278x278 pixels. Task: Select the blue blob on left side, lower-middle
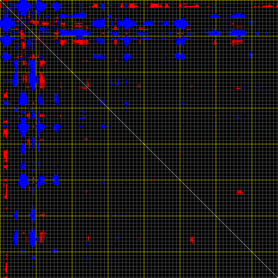24,180
